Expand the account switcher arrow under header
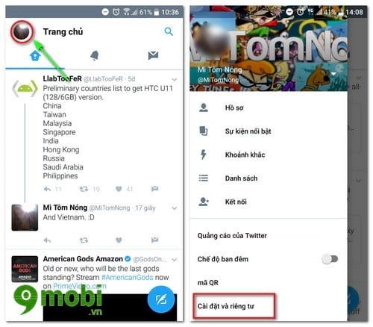Screen dimensions: 373x327 (x=333, y=74)
